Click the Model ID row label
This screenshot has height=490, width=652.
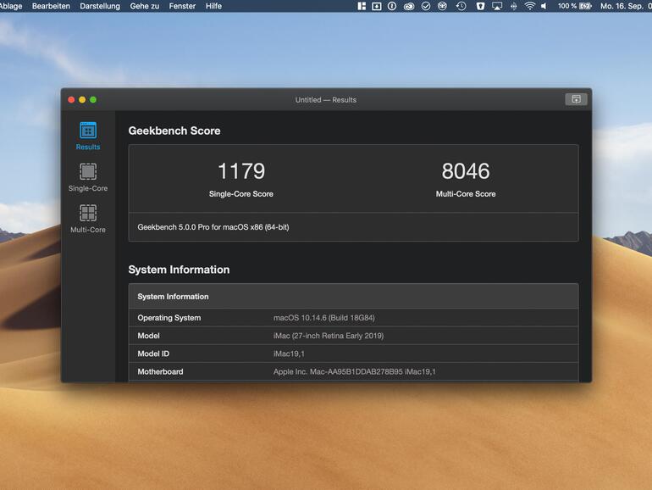click(153, 354)
